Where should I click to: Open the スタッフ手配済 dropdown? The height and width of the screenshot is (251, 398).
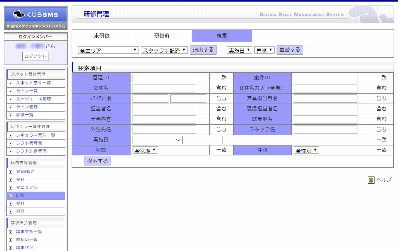point(164,50)
